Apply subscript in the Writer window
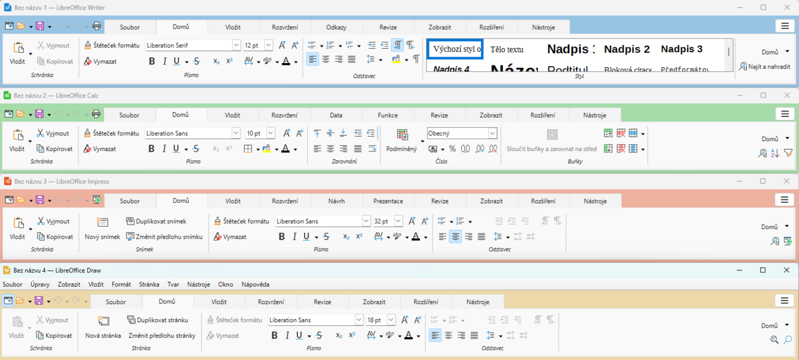This screenshot has width=799, height=360. point(217,61)
